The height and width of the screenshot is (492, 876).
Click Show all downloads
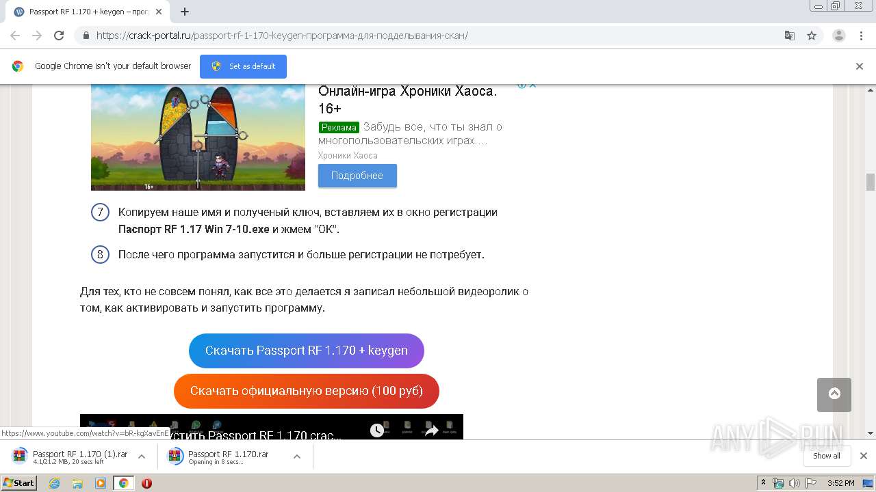pyautogui.click(x=826, y=456)
